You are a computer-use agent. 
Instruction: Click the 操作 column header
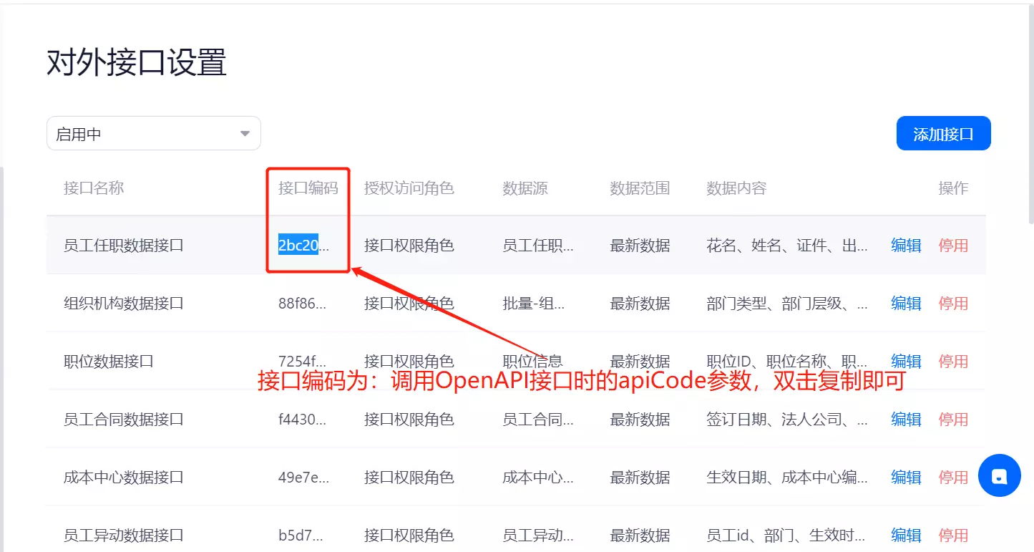(953, 188)
